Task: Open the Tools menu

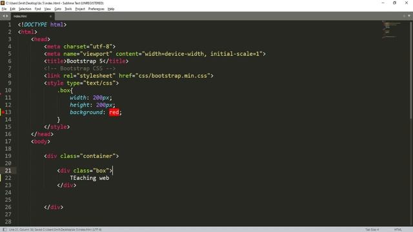Action: pyautogui.click(x=68, y=9)
